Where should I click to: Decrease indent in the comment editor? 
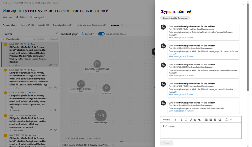(215, 120)
